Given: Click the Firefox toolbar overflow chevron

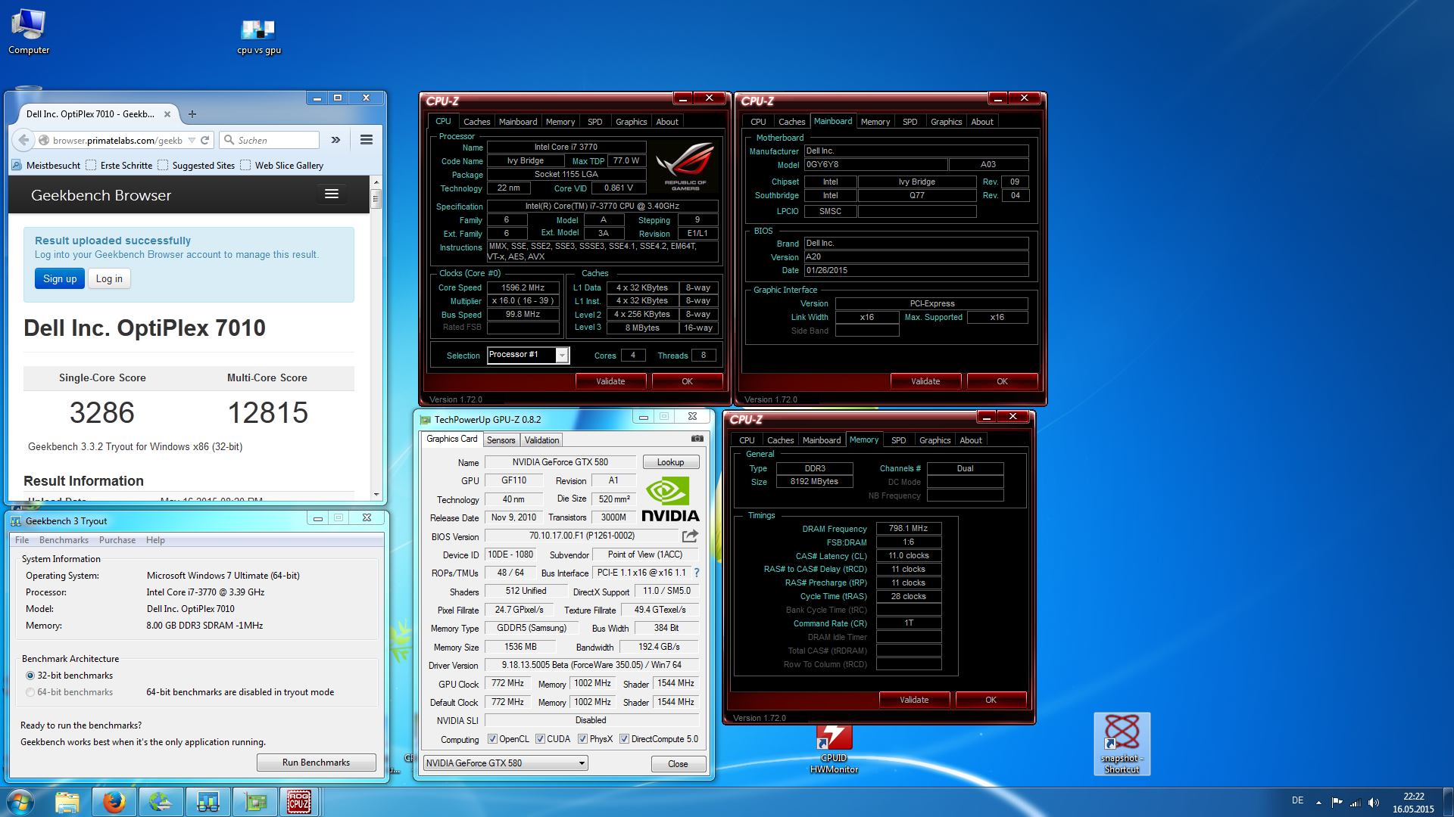Looking at the screenshot, I should 335,140.
